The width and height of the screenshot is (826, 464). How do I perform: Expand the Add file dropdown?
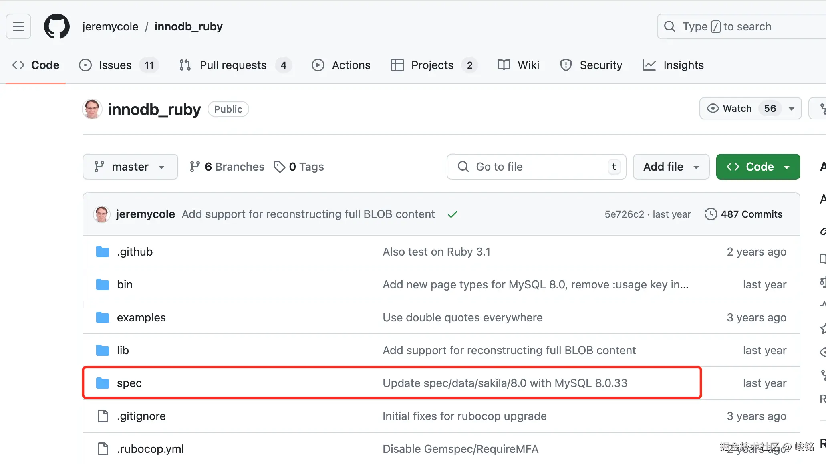671,167
